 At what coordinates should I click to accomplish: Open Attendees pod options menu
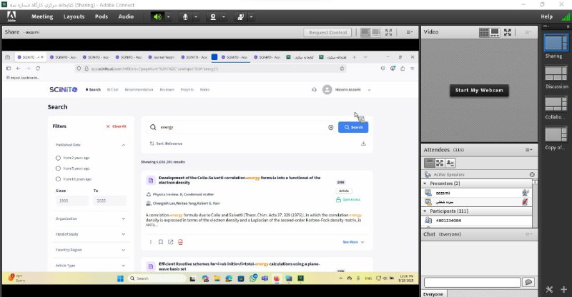(x=528, y=150)
